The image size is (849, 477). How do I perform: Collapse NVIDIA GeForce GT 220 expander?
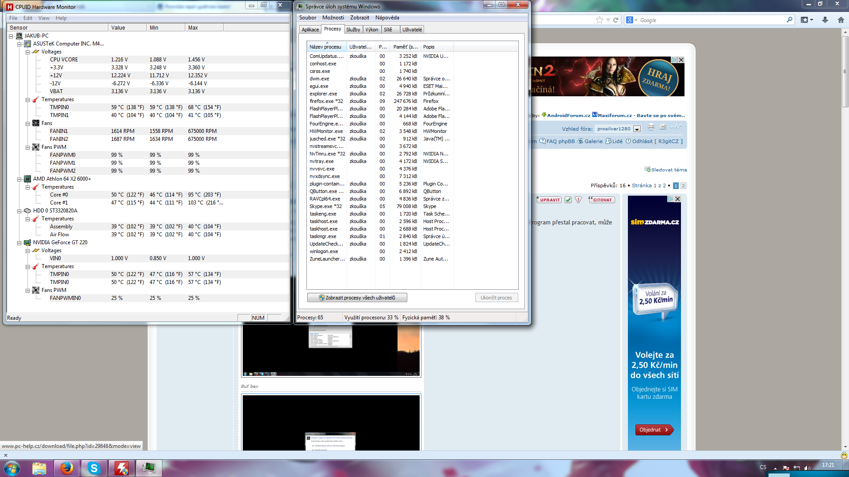pos(19,242)
